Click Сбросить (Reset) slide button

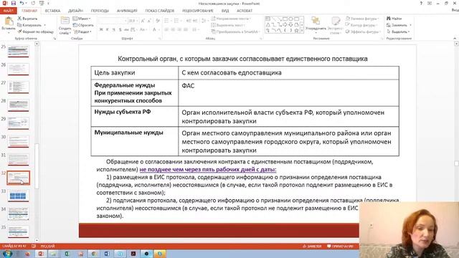pyautogui.click(x=83, y=25)
